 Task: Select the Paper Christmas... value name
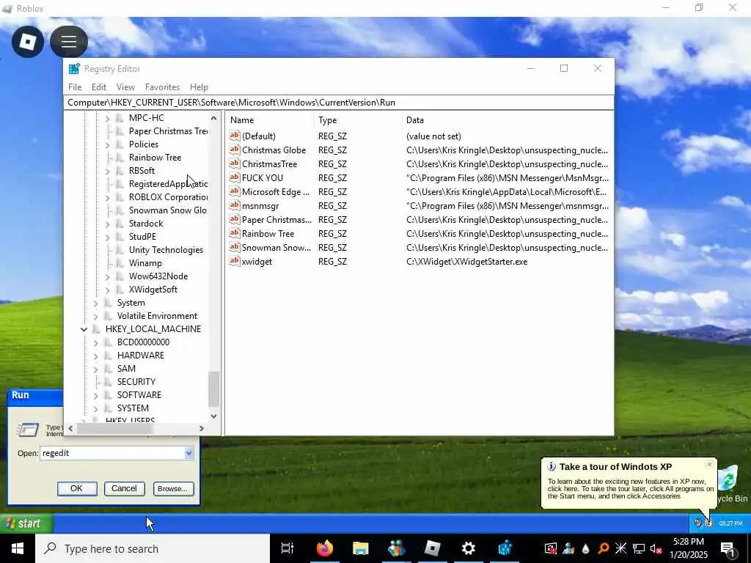(276, 220)
